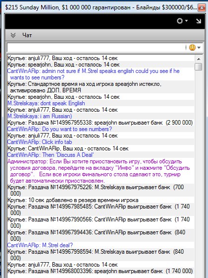
Task: Click hand №149968003396 spearjohn line
Action: tap(100, 271)
